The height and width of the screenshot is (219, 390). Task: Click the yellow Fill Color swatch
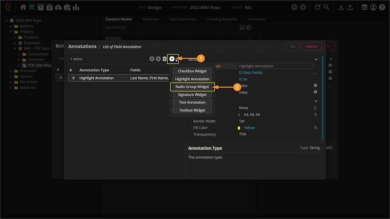click(x=239, y=128)
